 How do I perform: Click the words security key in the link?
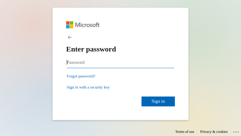coord(100,87)
